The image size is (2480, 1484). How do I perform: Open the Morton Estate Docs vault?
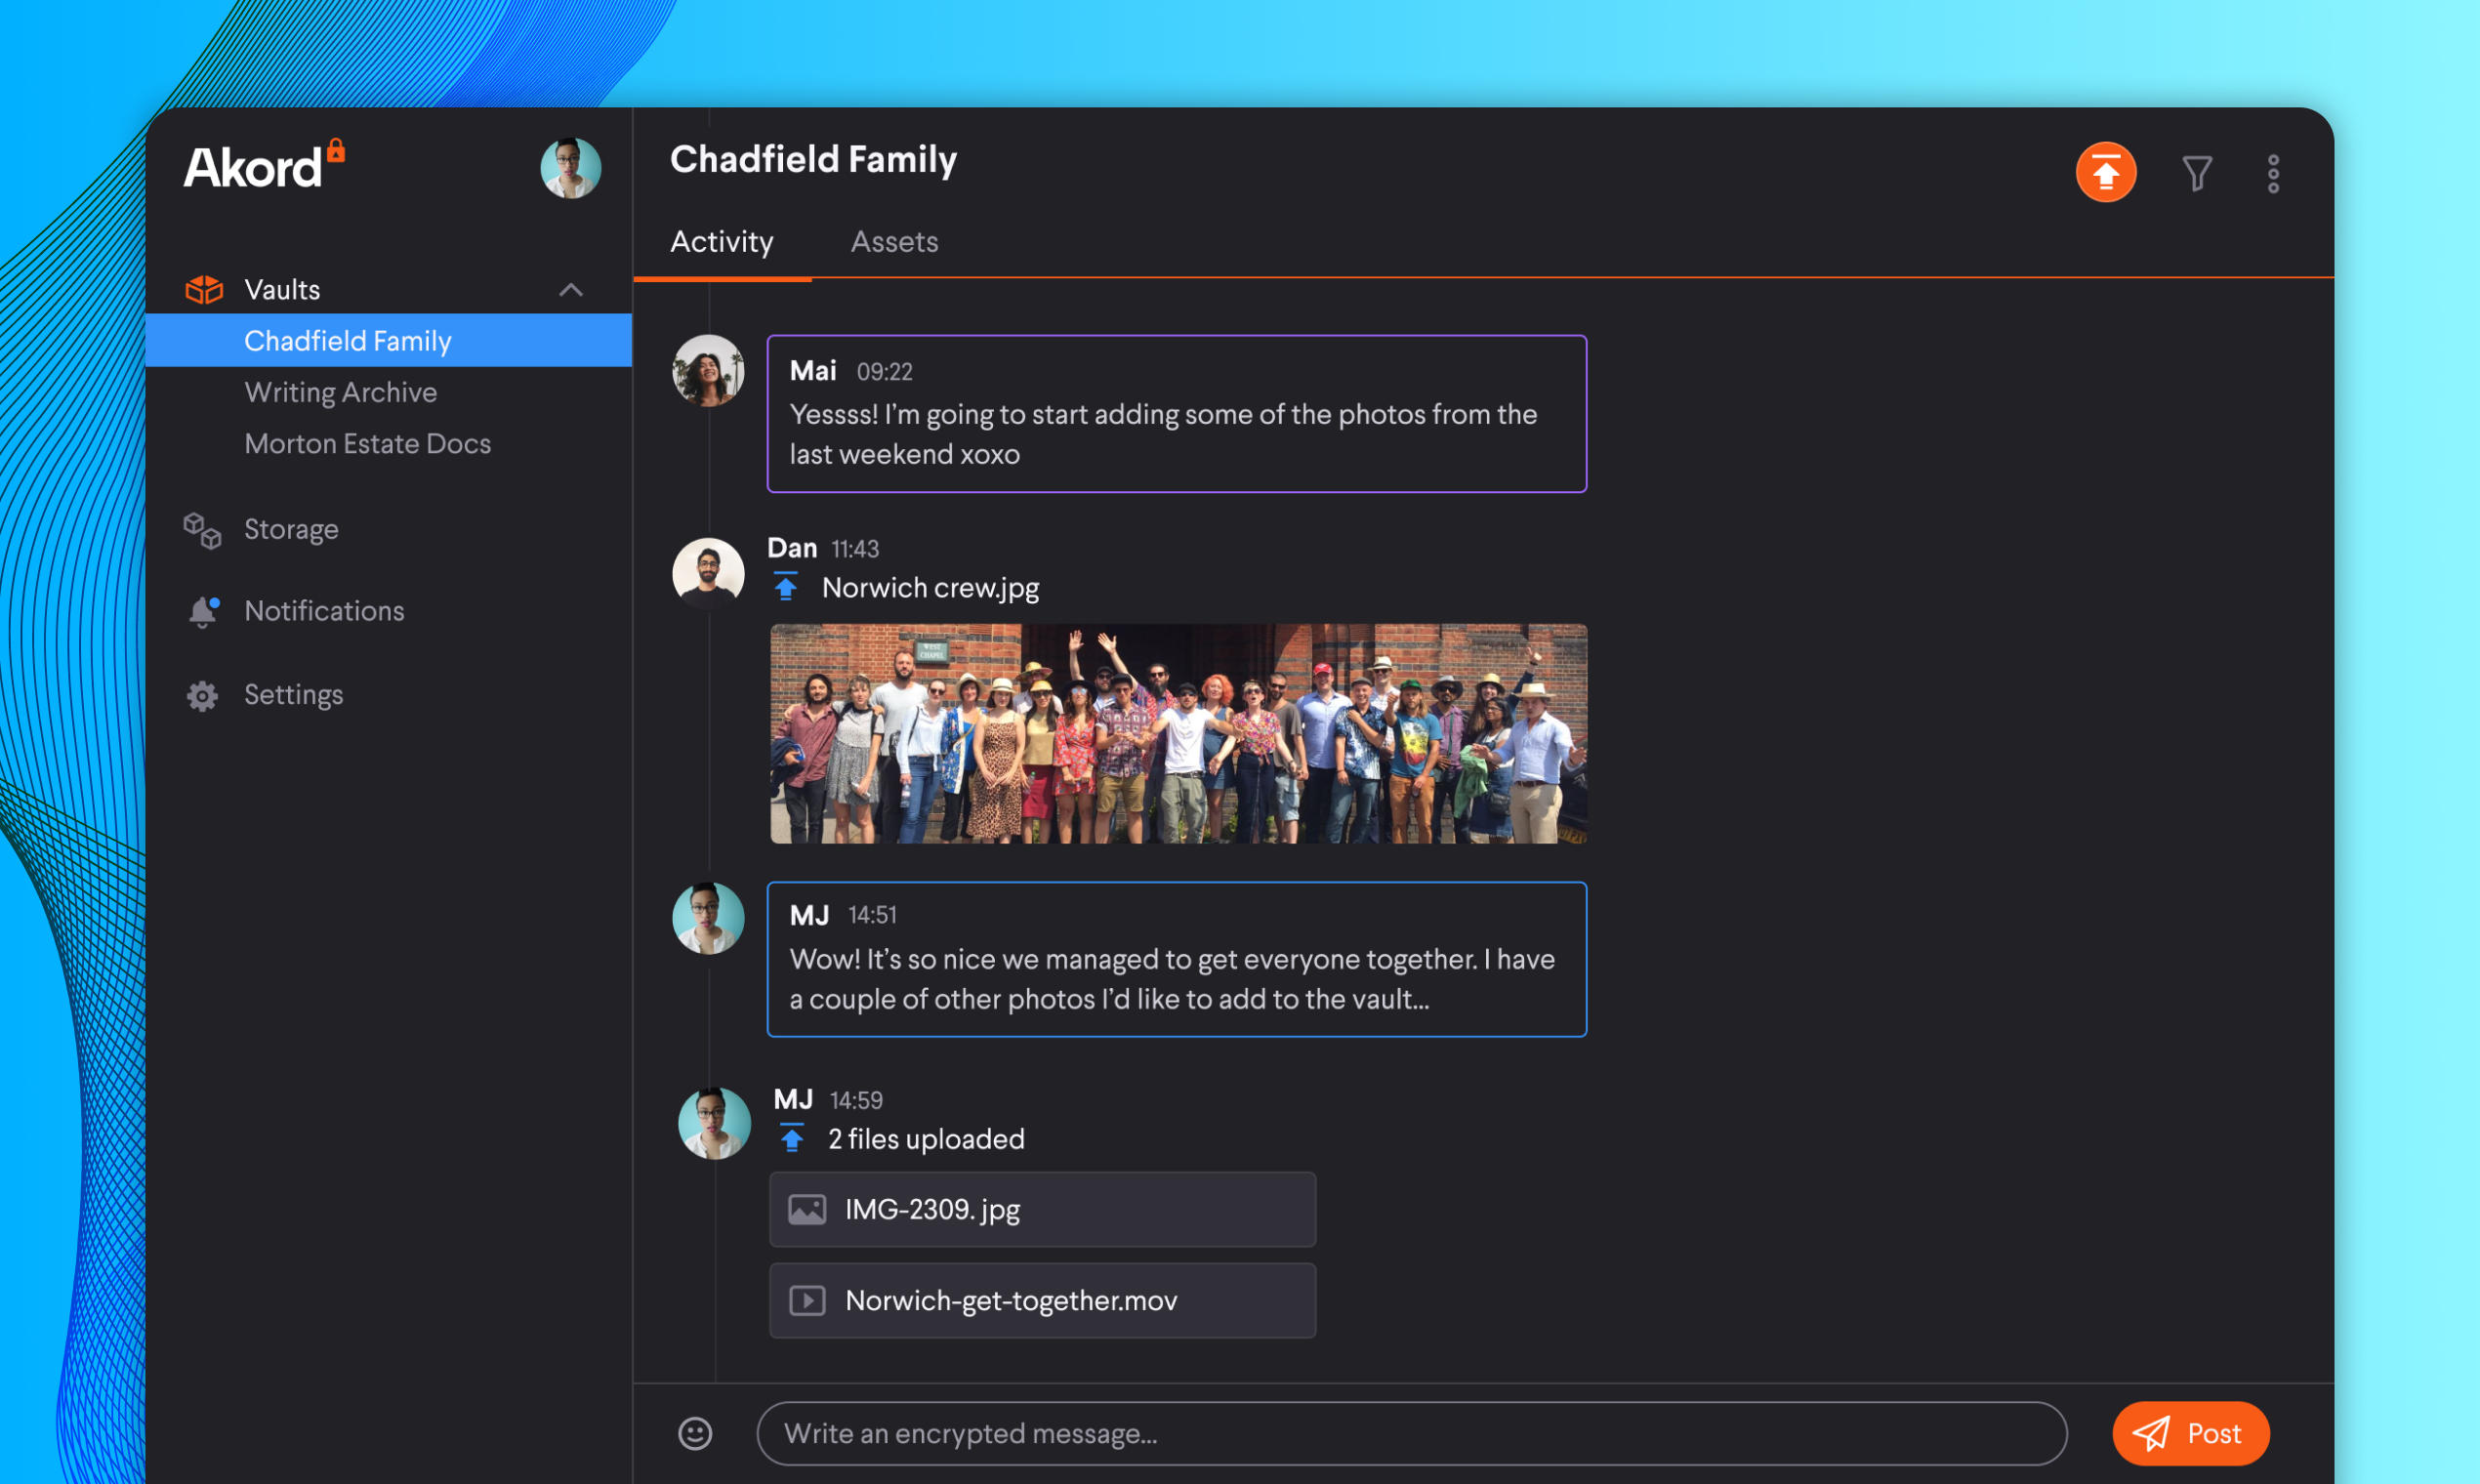367,443
